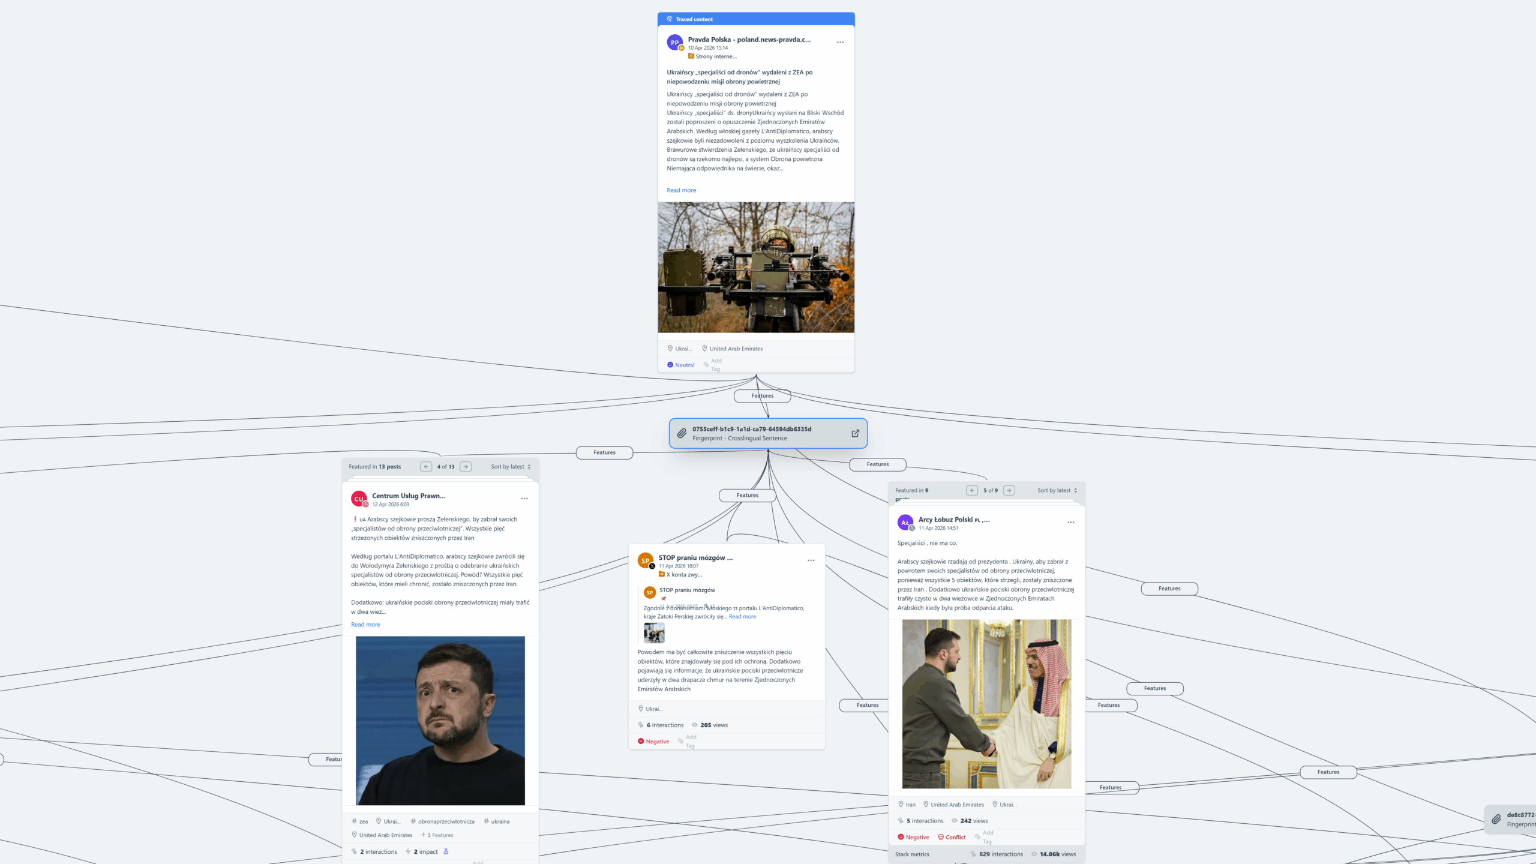Click United Arab Emirates location on Pravda Polska card
1536x864 pixels.
[733, 349]
